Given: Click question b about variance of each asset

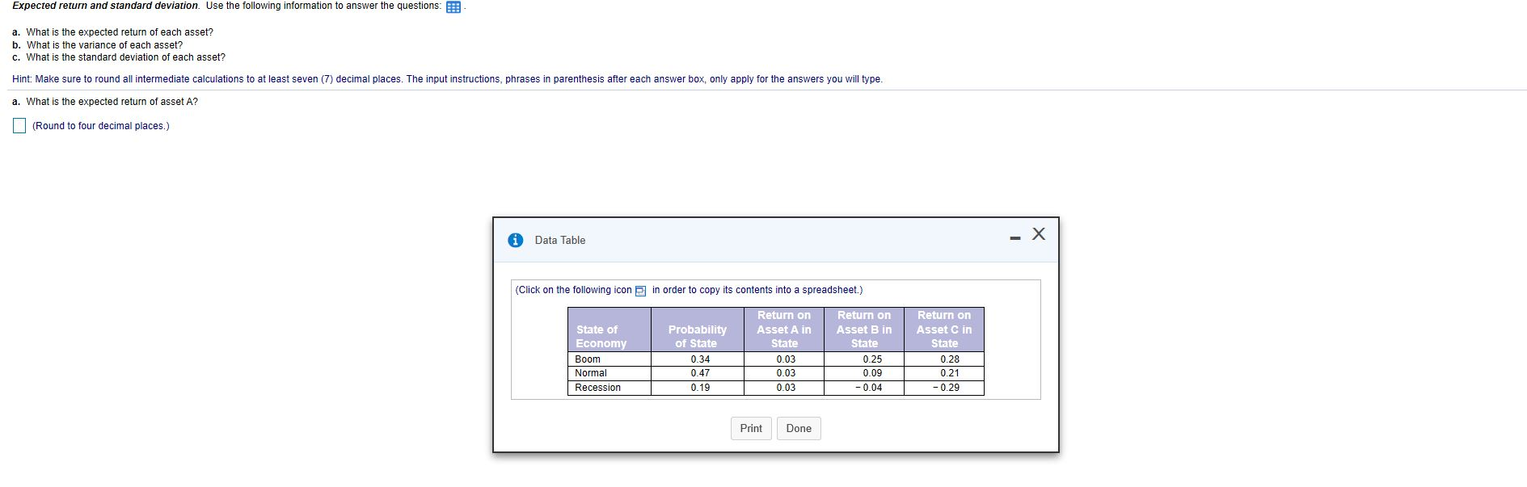Looking at the screenshot, I should tap(97, 45).
